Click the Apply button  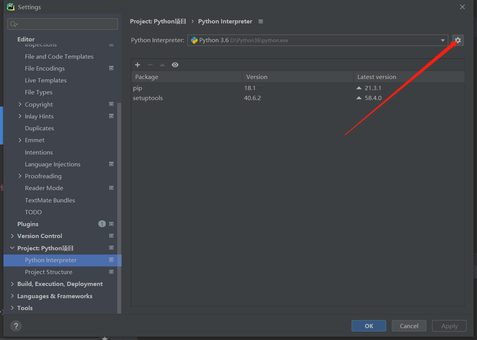tap(449, 326)
